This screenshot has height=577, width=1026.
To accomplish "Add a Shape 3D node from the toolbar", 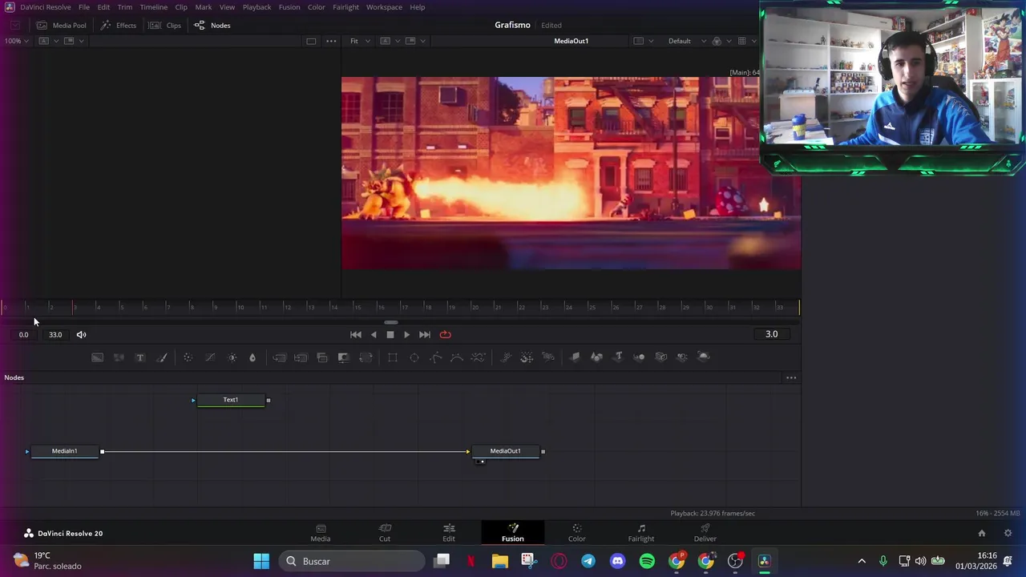I will click(x=596, y=357).
